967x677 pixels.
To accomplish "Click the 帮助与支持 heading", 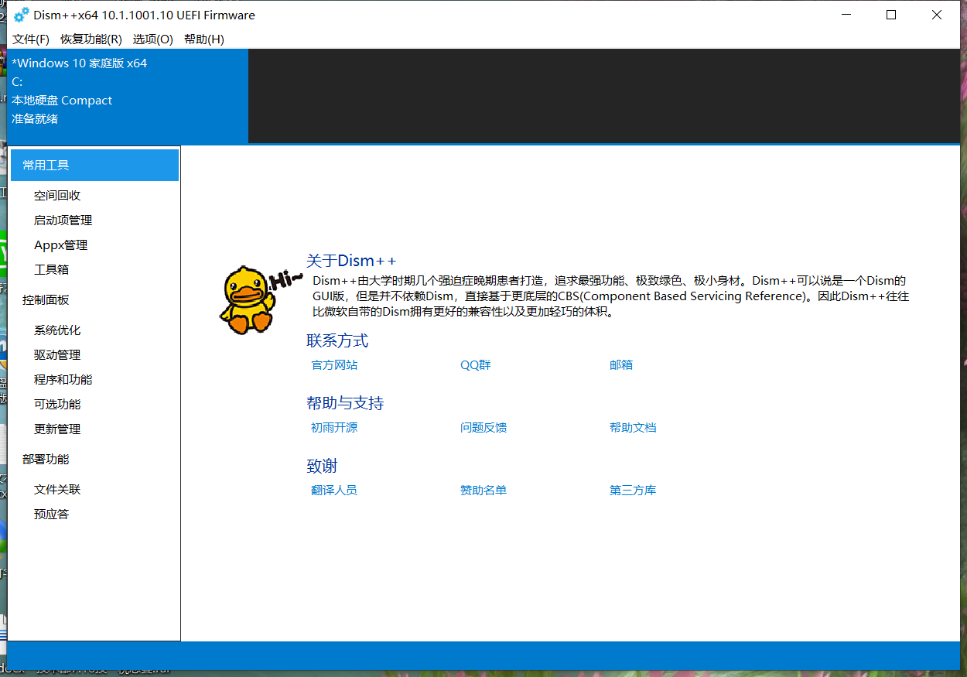I will point(345,403).
